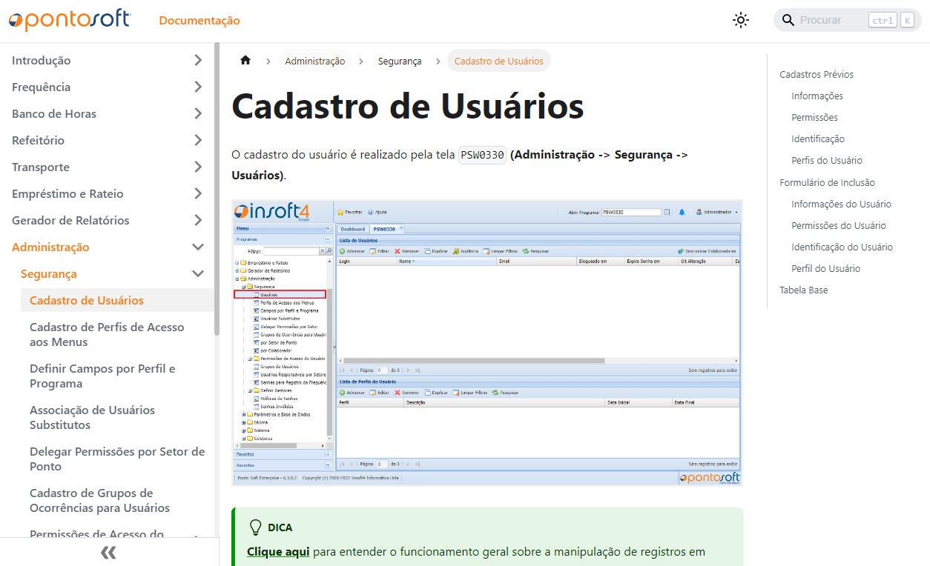Click the PSW0330 inline code label
Image resolution: width=930 pixels, height=566 pixels.
[x=482, y=156]
